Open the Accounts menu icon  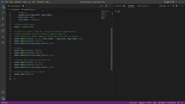pos(3,92)
